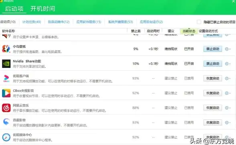236x145 pixels.
Task: Select the 优酷客户端 name text
Action: (21, 76)
